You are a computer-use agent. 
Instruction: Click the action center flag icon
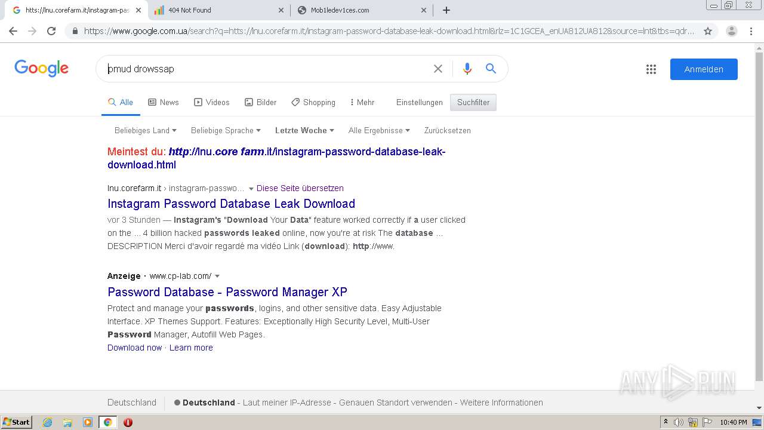coord(706,422)
